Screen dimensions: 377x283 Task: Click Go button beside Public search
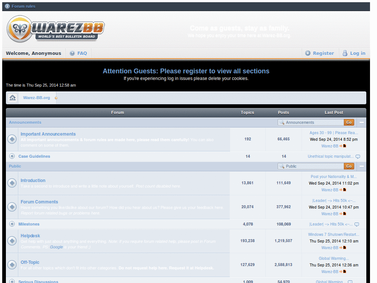pyautogui.click(x=349, y=166)
